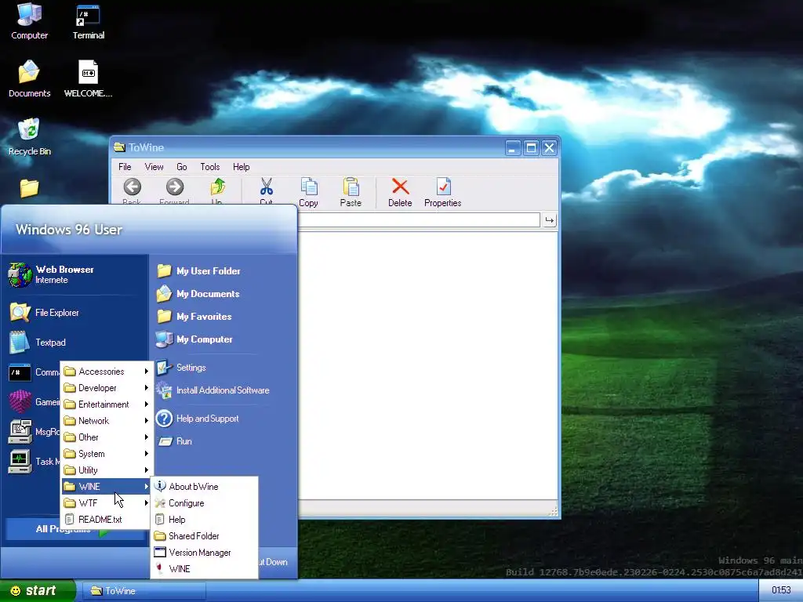The image size is (803, 602).
Task: Launch the Terminal desktop shortcut
Action: tap(88, 21)
